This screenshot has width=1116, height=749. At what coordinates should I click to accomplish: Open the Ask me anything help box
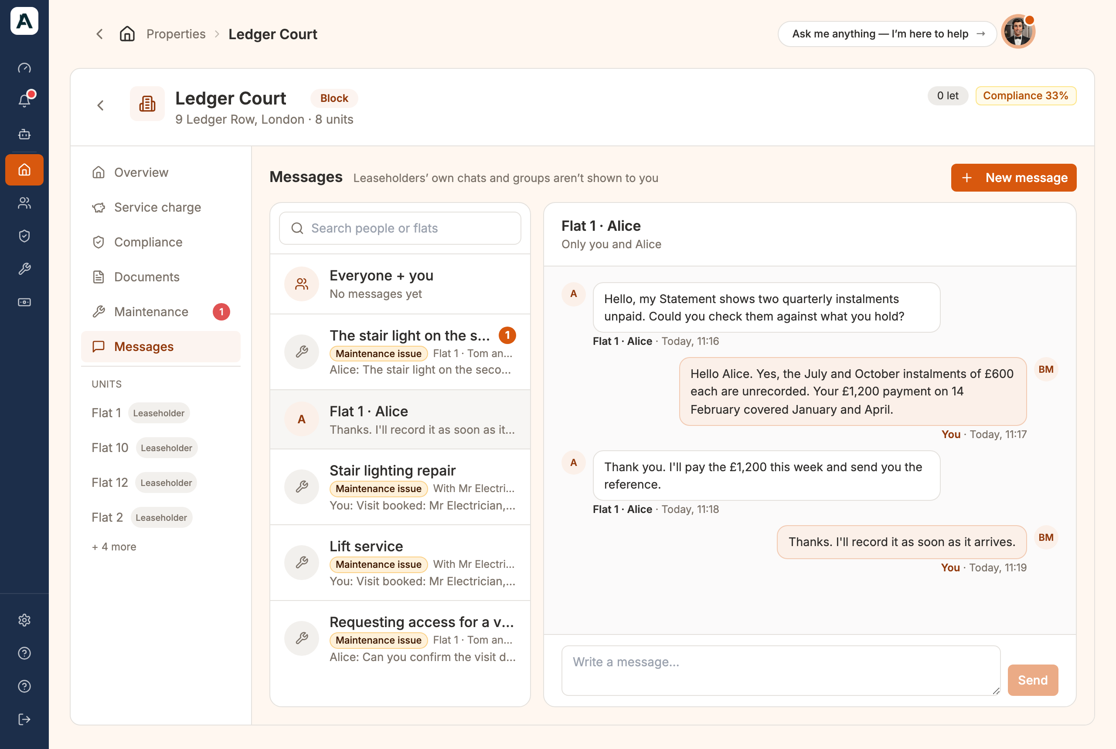point(887,34)
